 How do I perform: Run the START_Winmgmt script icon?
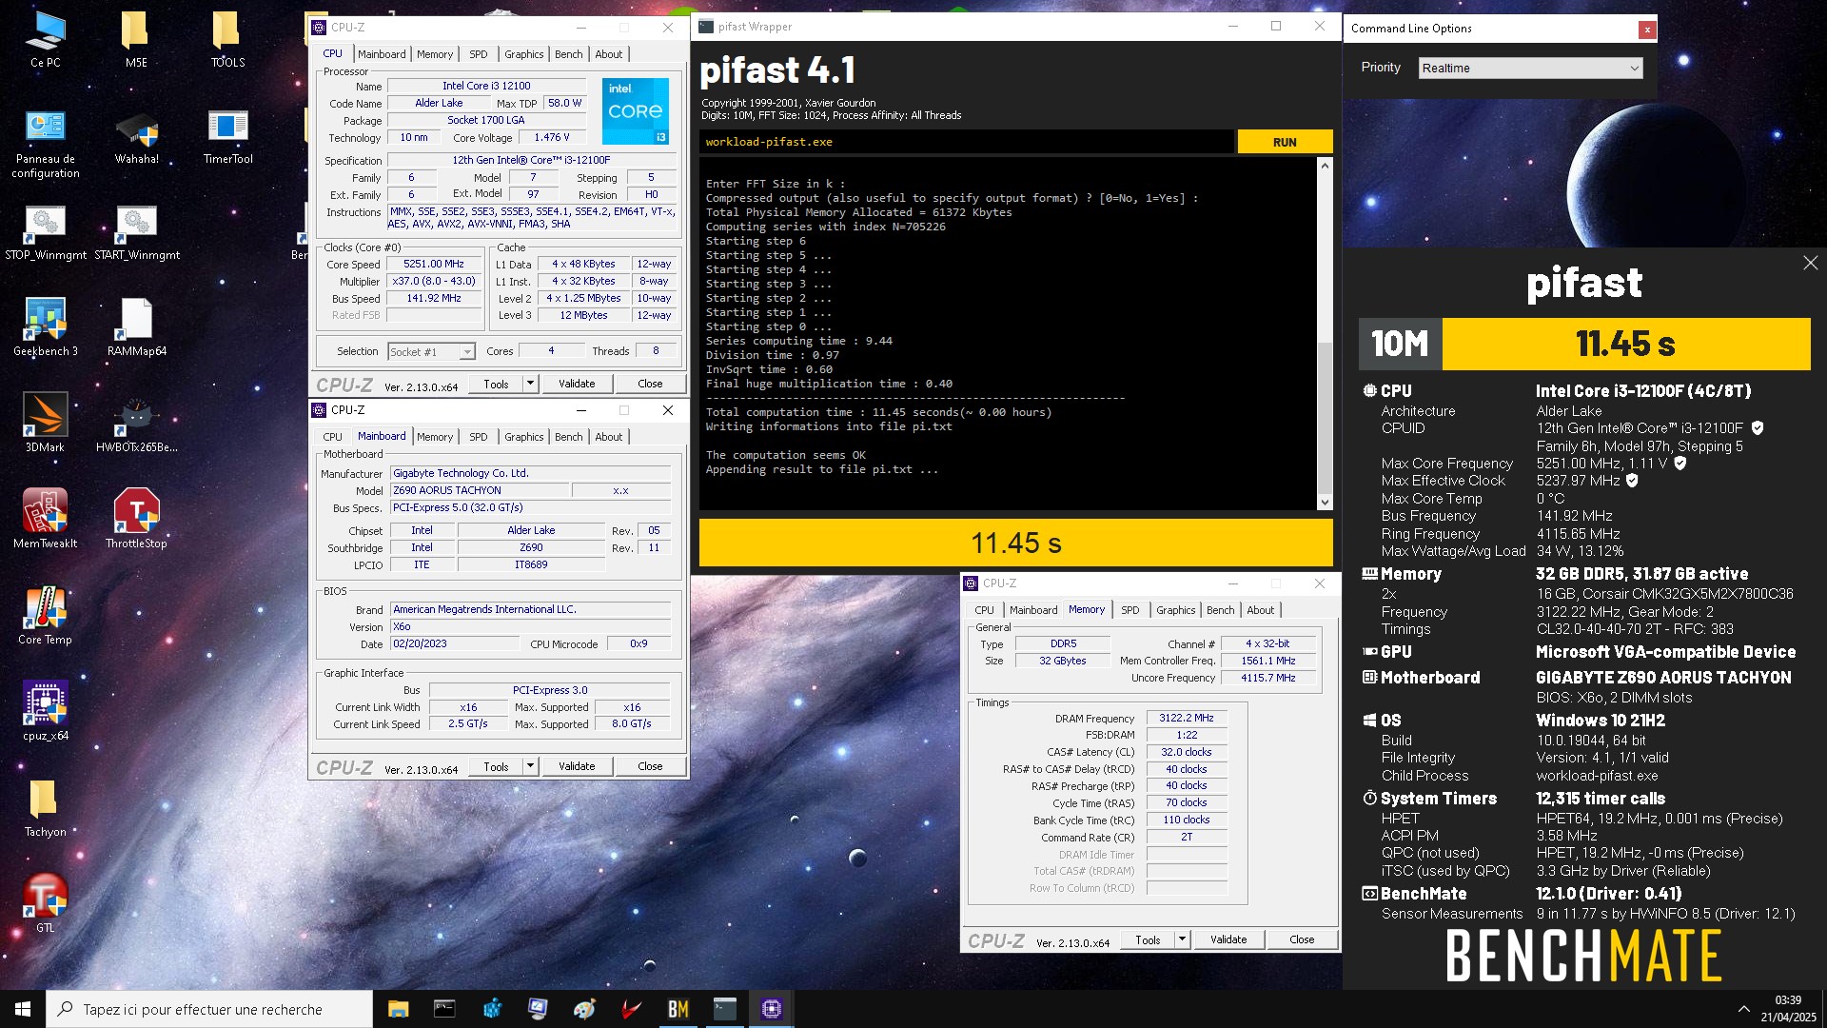point(136,233)
